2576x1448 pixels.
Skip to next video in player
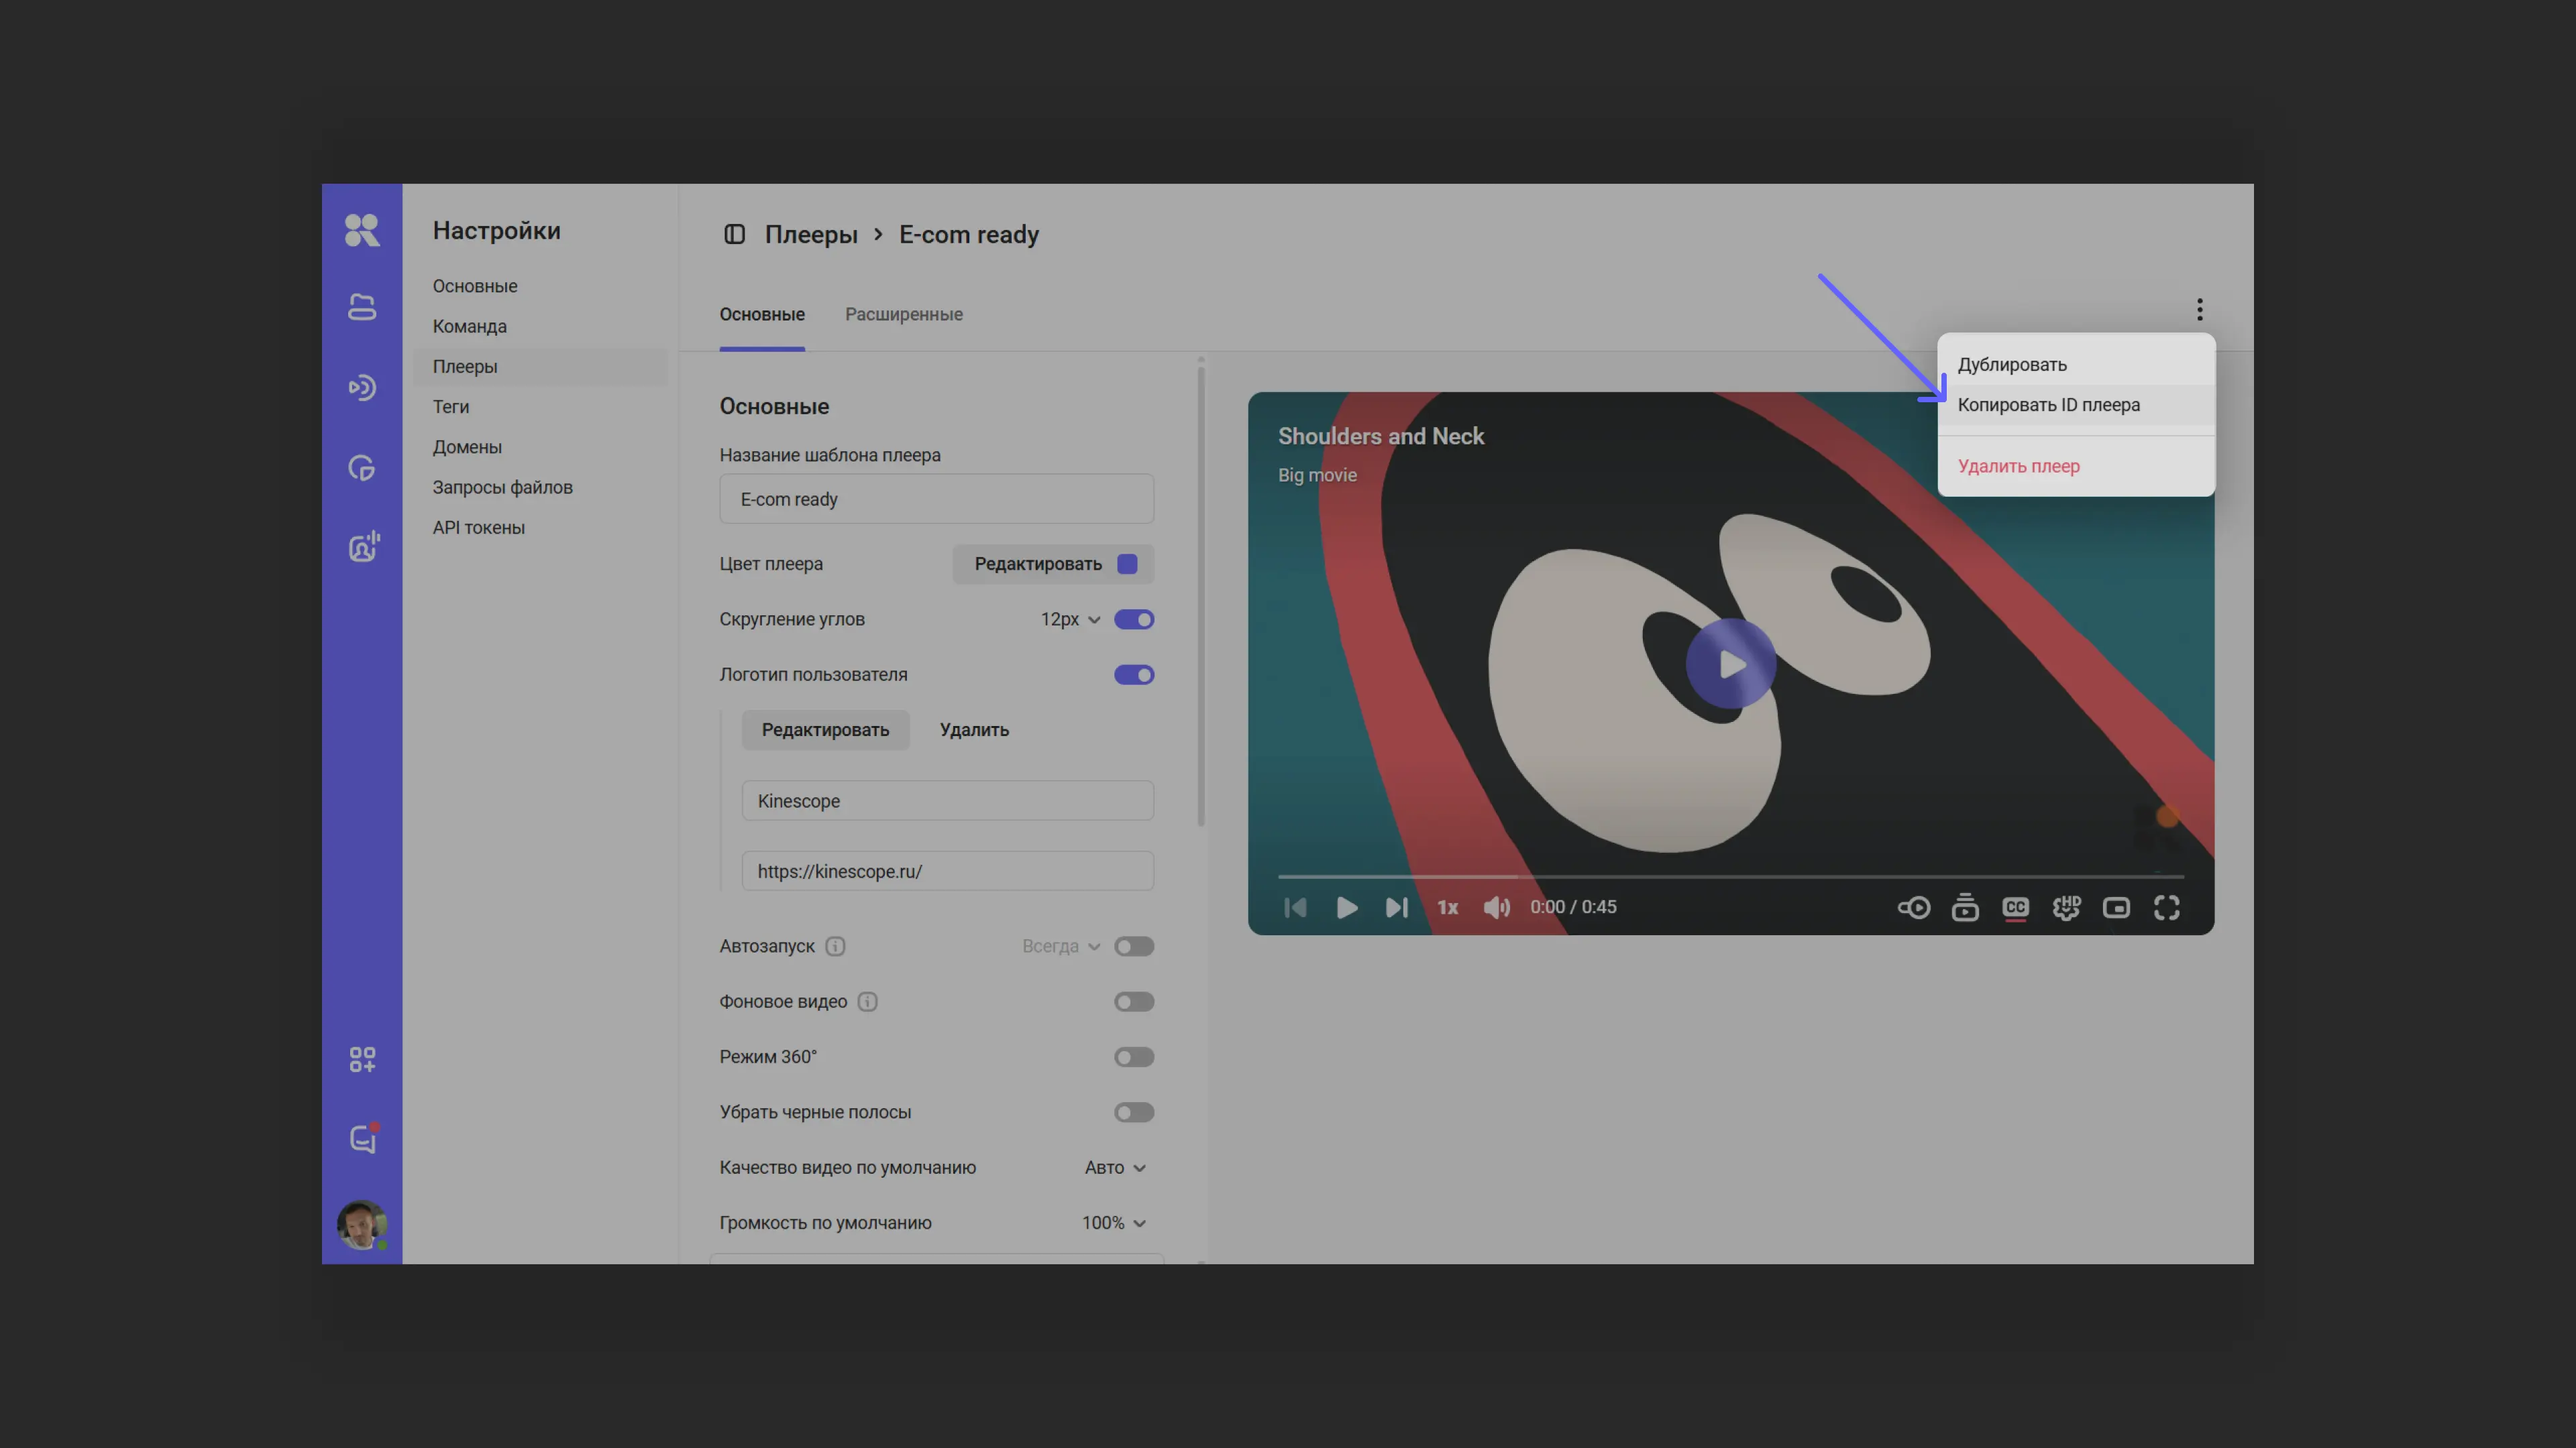(x=1396, y=908)
